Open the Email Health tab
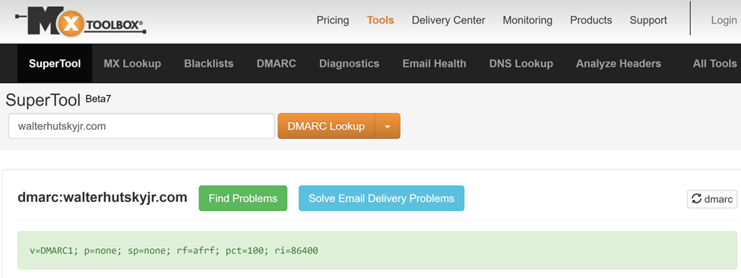The height and width of the screenshot is (278, 741). point(434,64)
